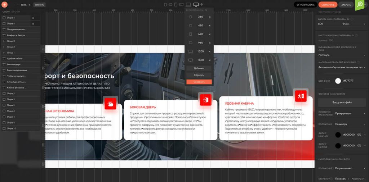This screenshot has width=369, height=182.
Task: Click 'Добавить' in the breakpoints panel
Action: click(199, 68)
